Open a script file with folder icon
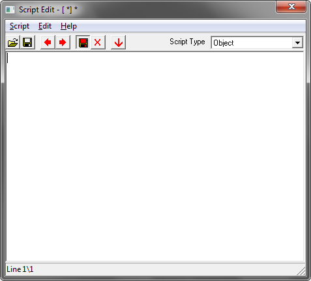Screen dimensions: 311x281 point(13,42)
